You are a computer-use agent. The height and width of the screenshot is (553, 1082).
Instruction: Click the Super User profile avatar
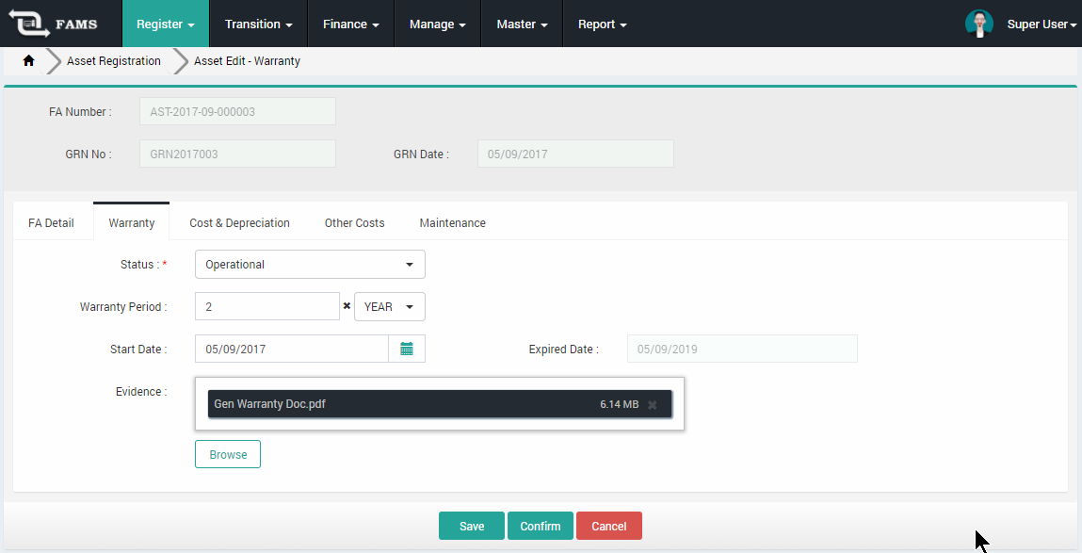979,23
